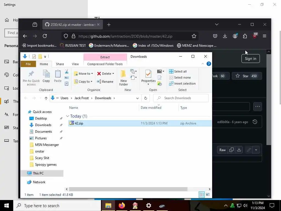Image resolution: width=281 pixels, height=211 pixels.
Task: Open the Firefox account icon
Action: 235,36
